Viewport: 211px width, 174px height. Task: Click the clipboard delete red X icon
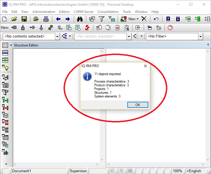pos(117,28)
